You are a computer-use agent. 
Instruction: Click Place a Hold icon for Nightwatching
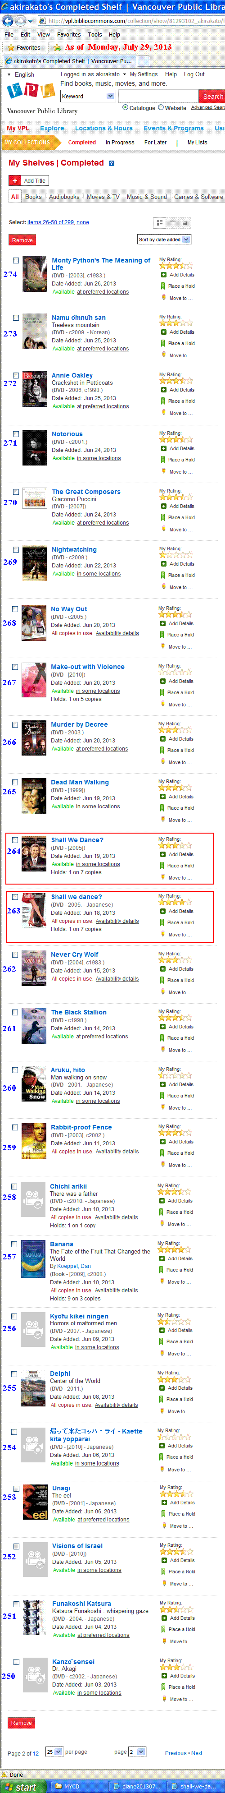tap(164, 575)
